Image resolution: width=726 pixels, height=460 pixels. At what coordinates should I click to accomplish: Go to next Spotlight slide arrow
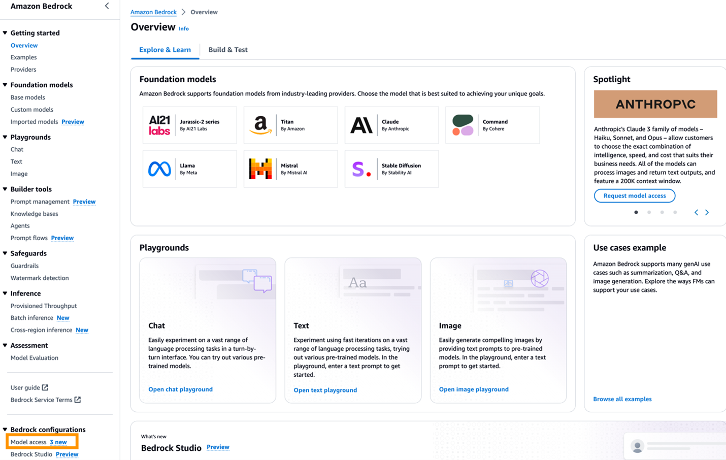tap(707, 212)
